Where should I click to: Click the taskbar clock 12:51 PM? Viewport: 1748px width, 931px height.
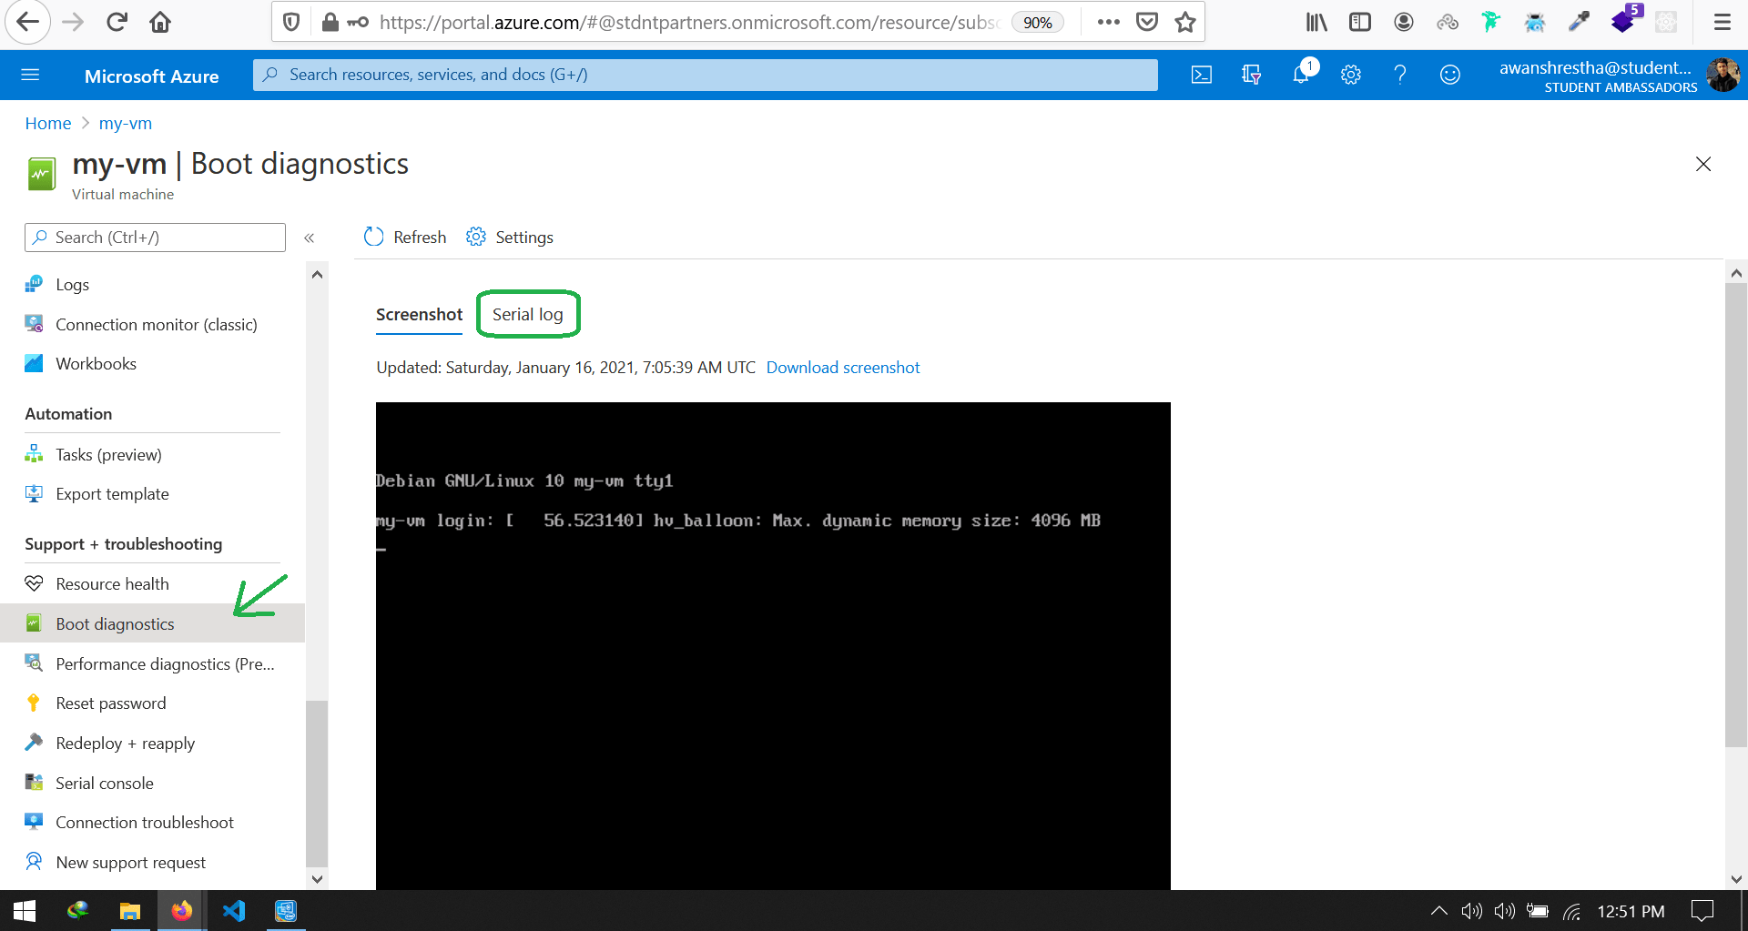pos(1631,912)
